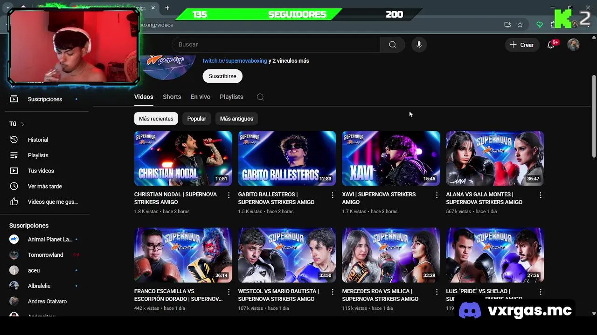Click the install app icon in address bar
597x335 pixels.
click(x=507, y=25)
